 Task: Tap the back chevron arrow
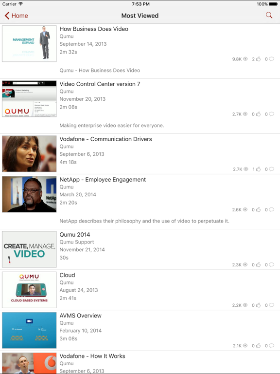click(7, 16)
